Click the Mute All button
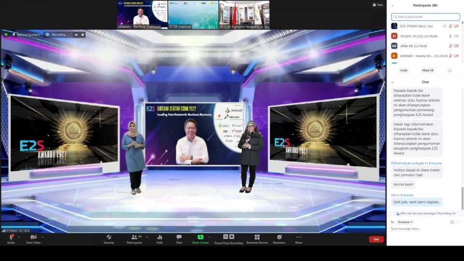The height and width of the screenshot is (261, 464). click(x=428, y=70)
